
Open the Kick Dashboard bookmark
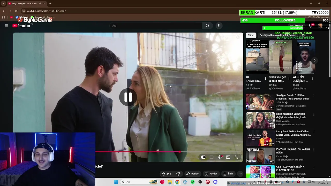point(43,17)
